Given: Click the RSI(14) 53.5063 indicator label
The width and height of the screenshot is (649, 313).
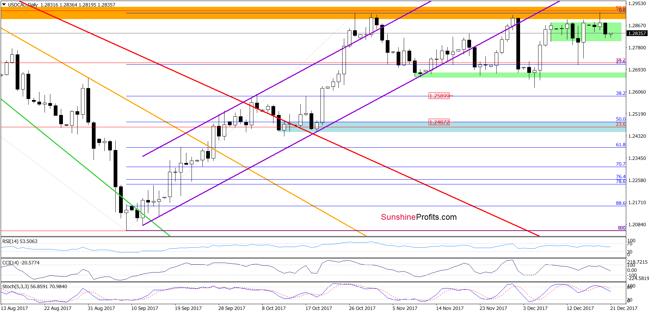Looking at the screenshot, I should click(20, 241).
